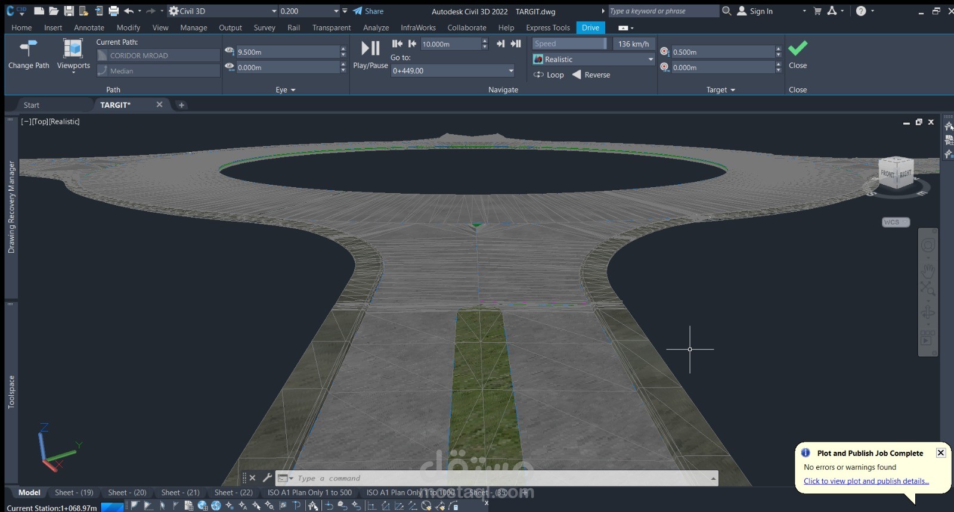Close the TARGIT* drawing tab
954x512 pixels.
[159, 104]
